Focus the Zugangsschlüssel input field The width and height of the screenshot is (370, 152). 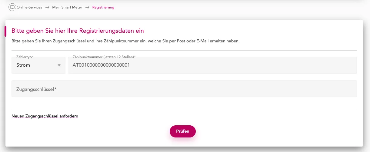pos(184,89)
